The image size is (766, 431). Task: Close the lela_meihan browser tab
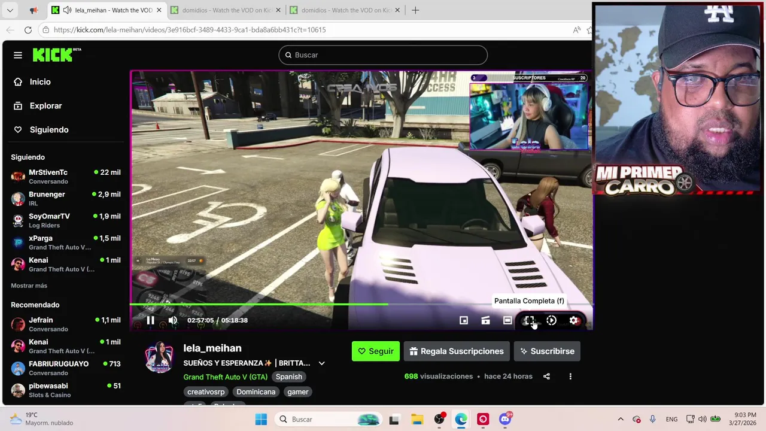coord(159,10)
